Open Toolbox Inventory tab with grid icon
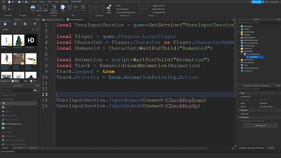 (x=15, y=24)
